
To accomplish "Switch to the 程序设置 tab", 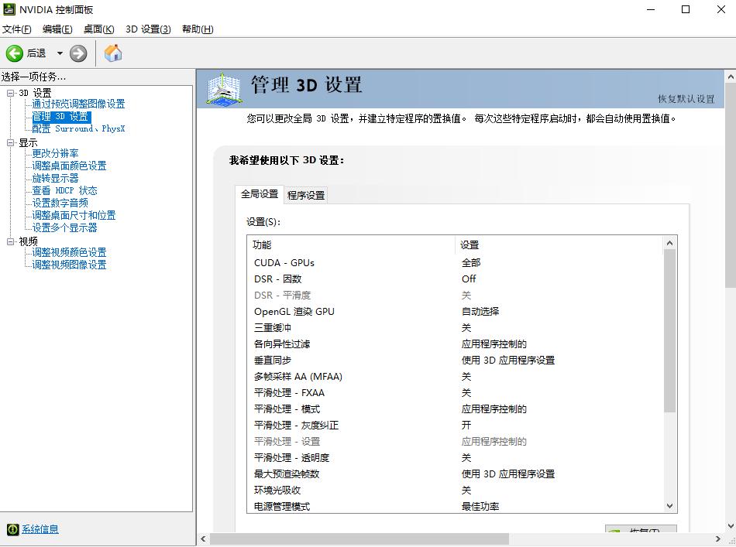I will [304, 194].
